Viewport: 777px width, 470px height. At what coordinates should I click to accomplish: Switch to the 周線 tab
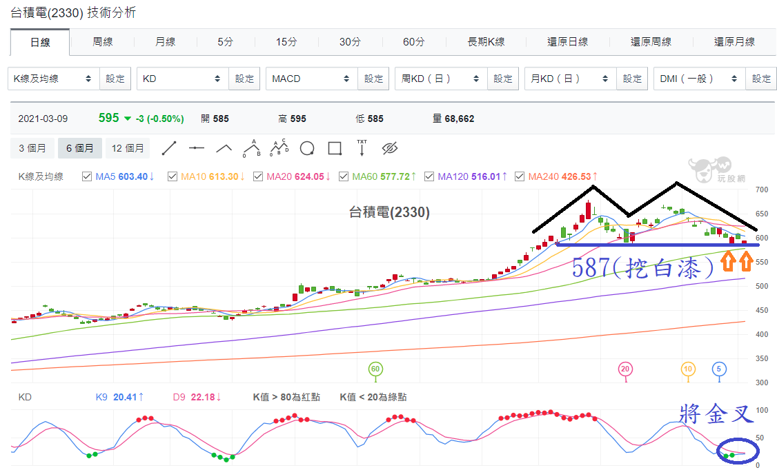coord(103,42)
